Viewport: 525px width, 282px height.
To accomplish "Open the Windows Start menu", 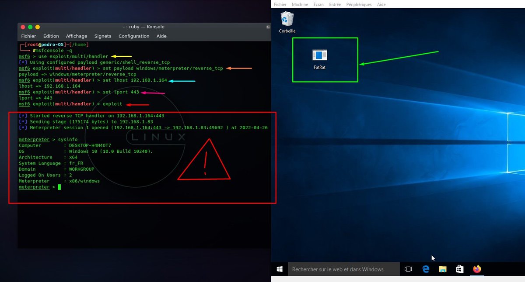I will tap(279, 269).
